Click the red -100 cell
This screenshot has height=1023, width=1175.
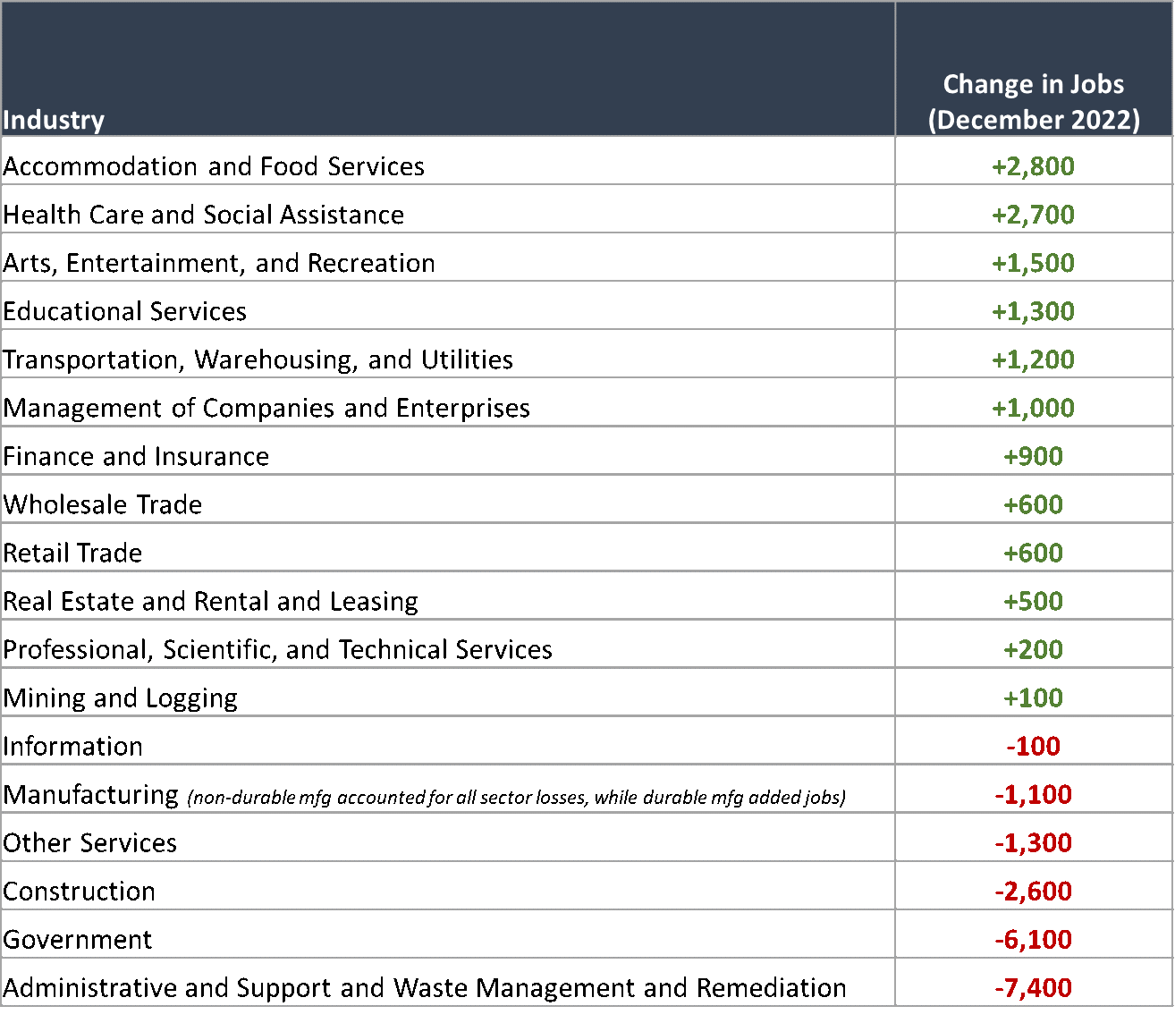[x=1034, y=746]
